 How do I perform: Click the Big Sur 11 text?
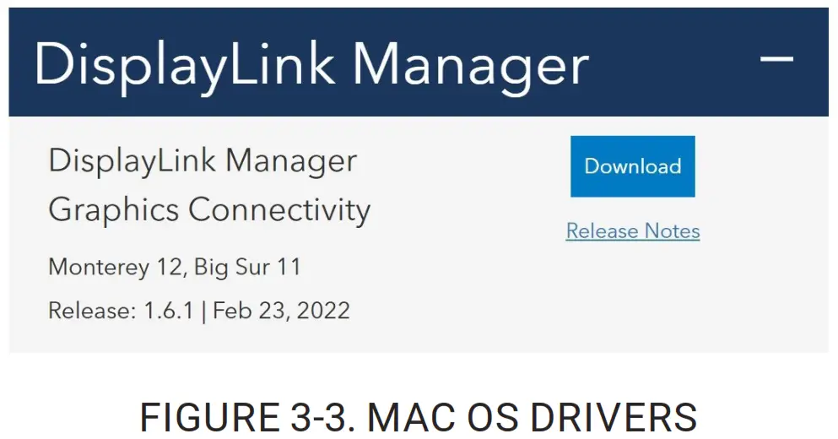coord(247,268)
